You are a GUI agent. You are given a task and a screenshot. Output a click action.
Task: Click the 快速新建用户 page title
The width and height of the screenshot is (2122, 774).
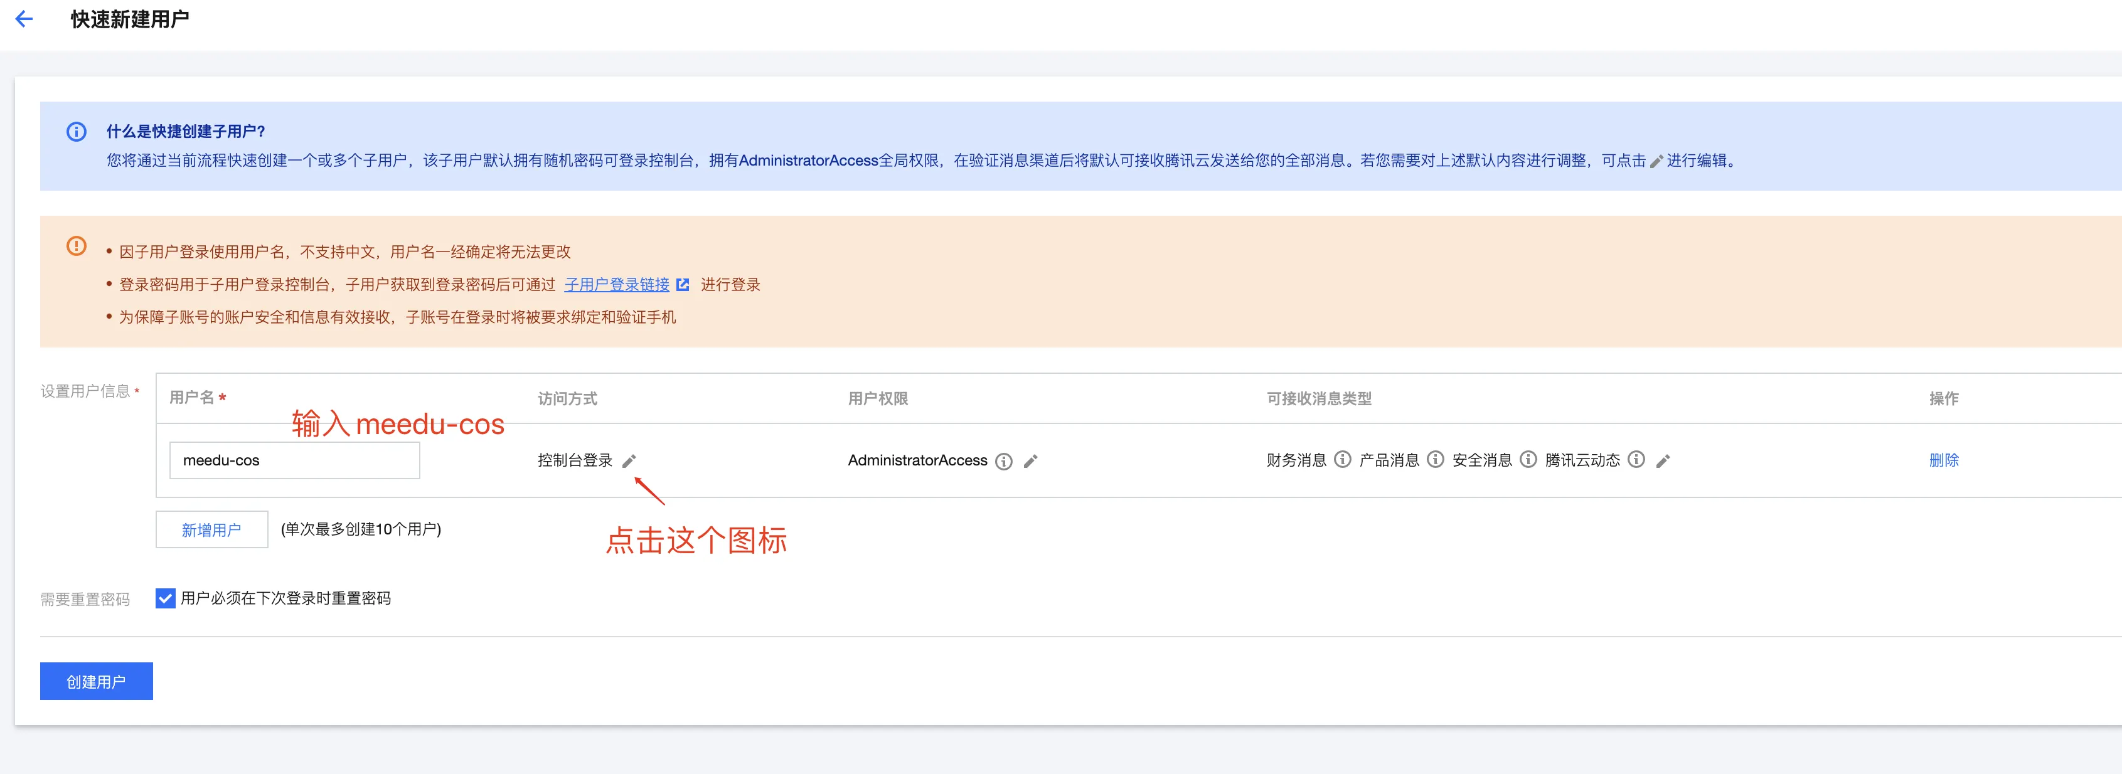[x=130, y=19]
